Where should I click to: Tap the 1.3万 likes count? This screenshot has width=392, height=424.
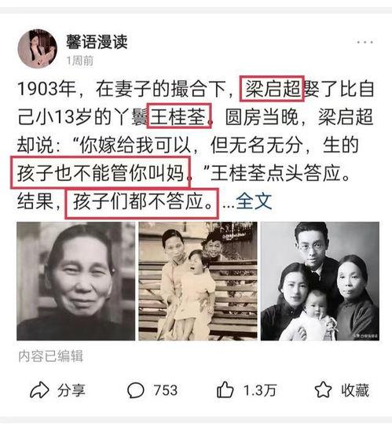tap(260, 390)
